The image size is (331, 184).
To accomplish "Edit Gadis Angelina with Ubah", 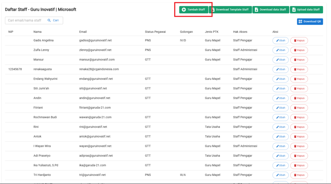I will (x=281, y=41).
